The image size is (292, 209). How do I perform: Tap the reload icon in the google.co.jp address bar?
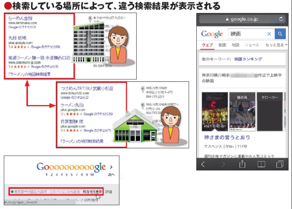tap(281, 19)
